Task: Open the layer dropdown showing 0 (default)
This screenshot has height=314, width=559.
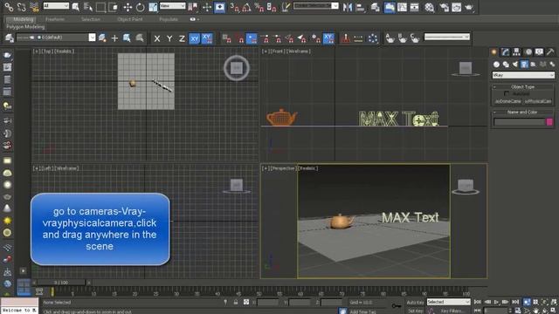Action: point(56,38)
